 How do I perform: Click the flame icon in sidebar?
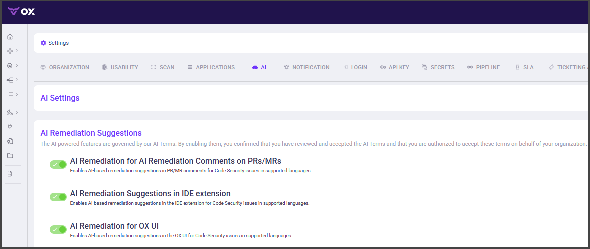click(10, 65)
